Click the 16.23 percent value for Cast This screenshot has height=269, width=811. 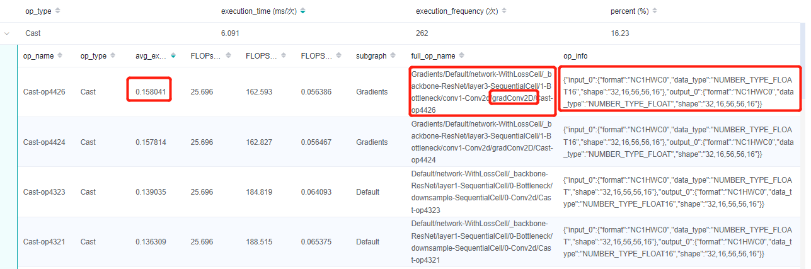[619, 33]
